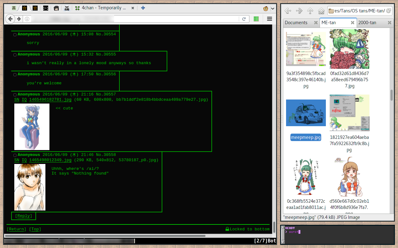Go back in the web browser
This screenshot has width=398, height=248.
pyautogui.click(x=10, y=19)
